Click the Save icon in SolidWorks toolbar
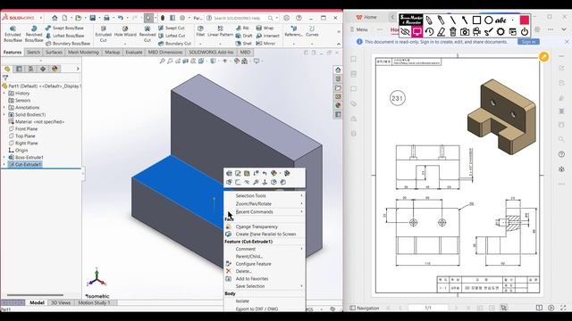This screenshot has height=321, width=572. pyautogui.click(x=93, y=18)
